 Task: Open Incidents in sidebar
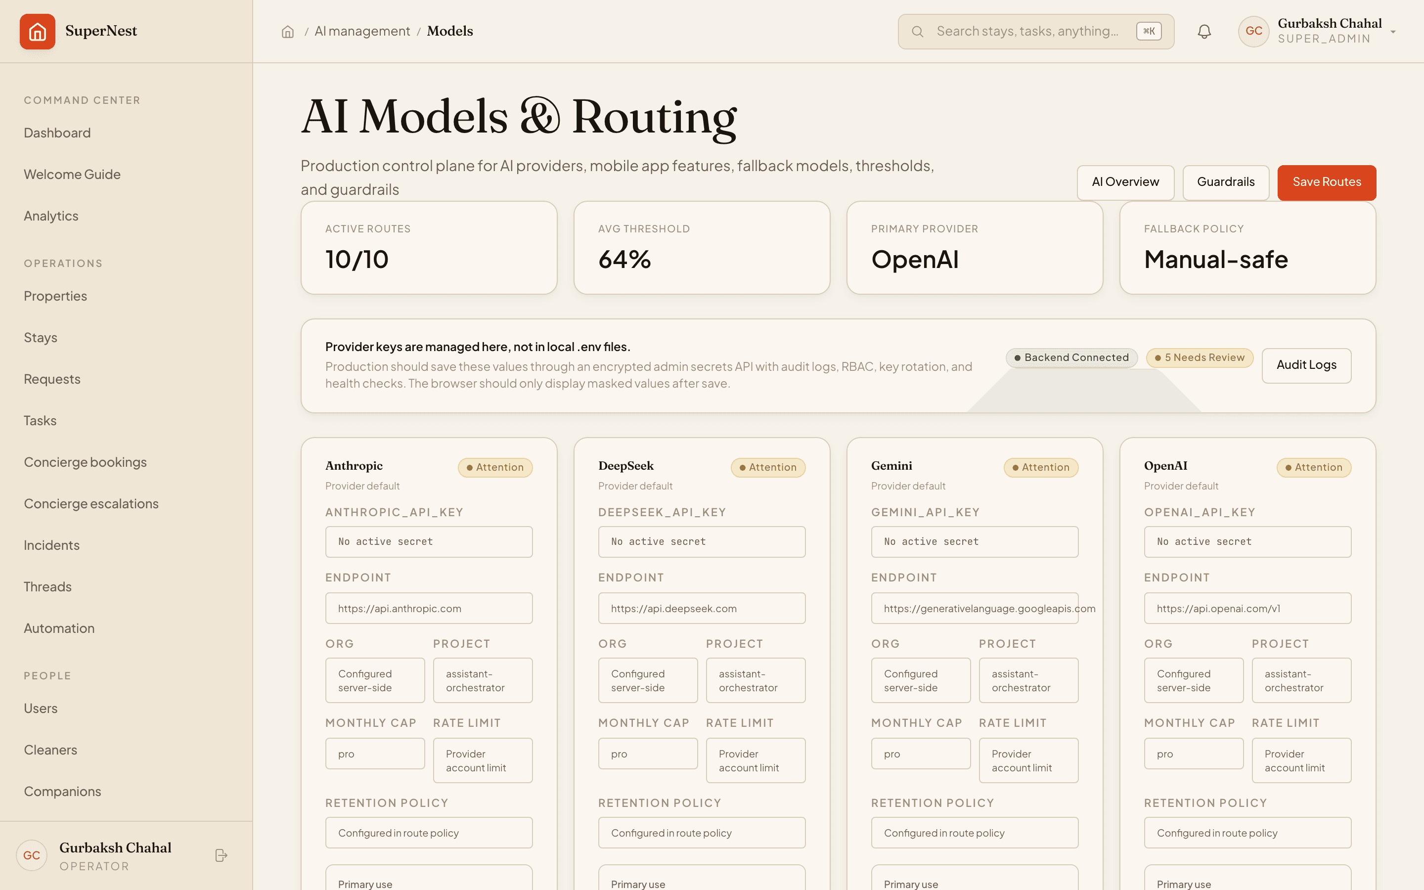click(52, 545)
